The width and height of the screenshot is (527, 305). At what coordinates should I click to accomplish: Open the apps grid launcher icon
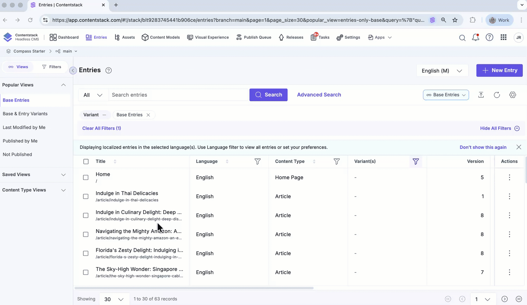coord(503,37)
